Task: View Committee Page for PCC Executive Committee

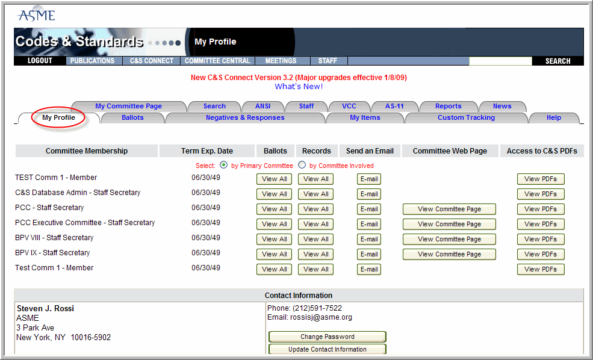Action: click(x=449, y=224)
